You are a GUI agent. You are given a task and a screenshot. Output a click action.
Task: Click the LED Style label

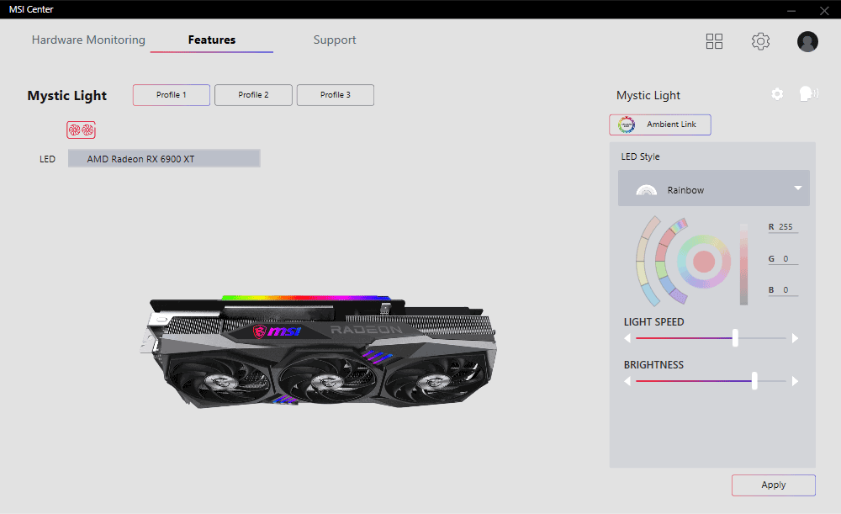[x=640, y=156]
